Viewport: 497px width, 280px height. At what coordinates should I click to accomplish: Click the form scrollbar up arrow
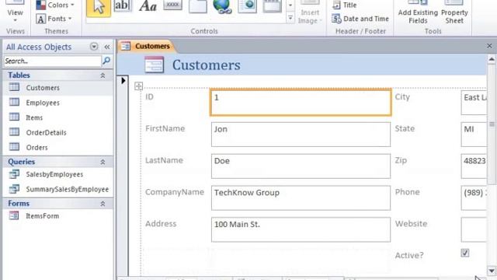pos(492,59)
